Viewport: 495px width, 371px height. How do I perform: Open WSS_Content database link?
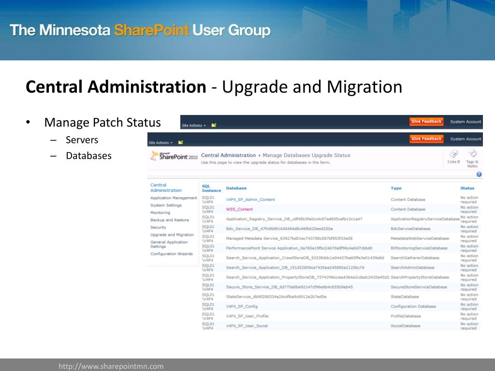pyautogui.click(x=239, y=209)
